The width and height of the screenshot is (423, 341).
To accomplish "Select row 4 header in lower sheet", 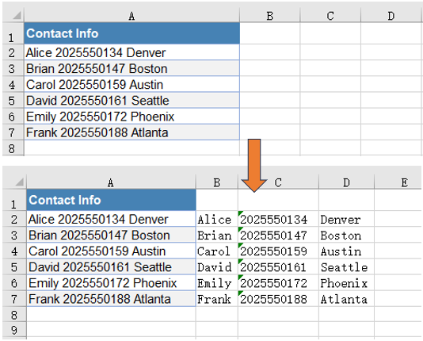I will 14,251.
